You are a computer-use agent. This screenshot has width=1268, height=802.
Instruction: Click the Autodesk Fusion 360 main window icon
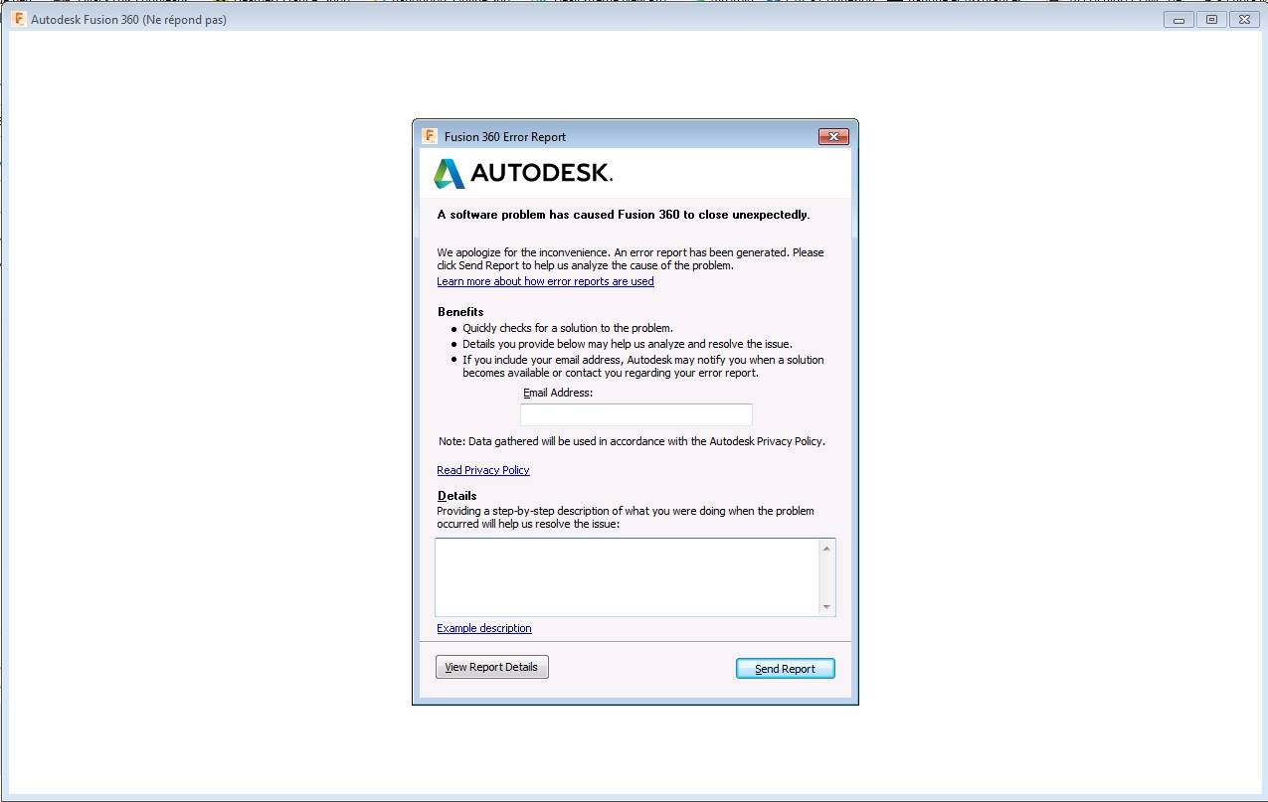point(19,19)
